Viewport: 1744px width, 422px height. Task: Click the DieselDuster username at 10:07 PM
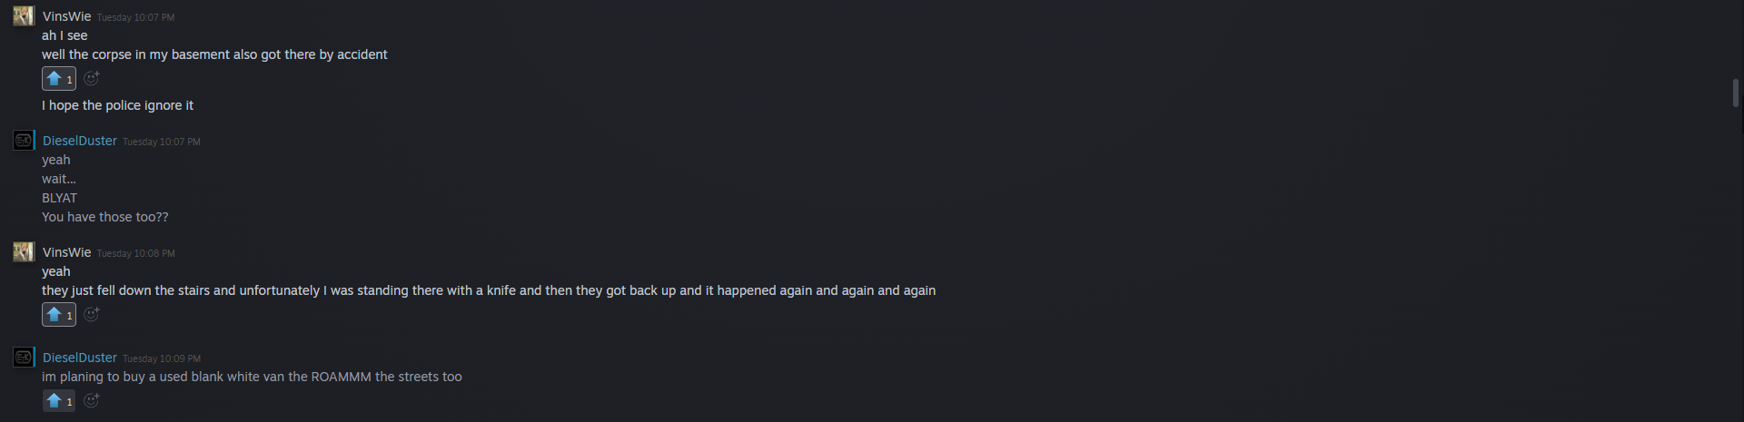point(80,141)
